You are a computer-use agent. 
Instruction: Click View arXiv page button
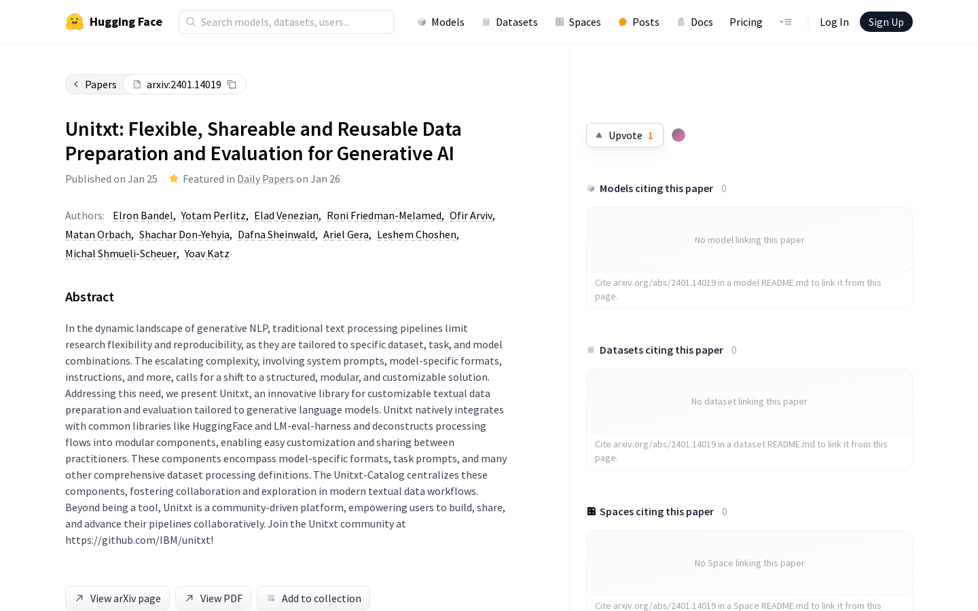[117, 598]
